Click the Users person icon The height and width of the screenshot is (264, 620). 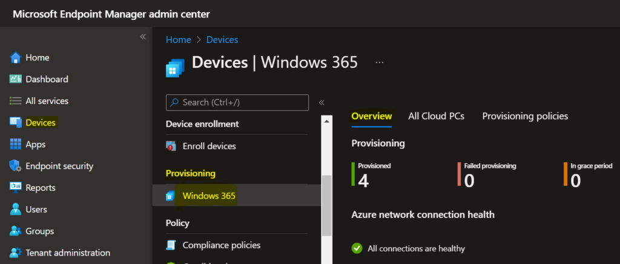(15, 209)
